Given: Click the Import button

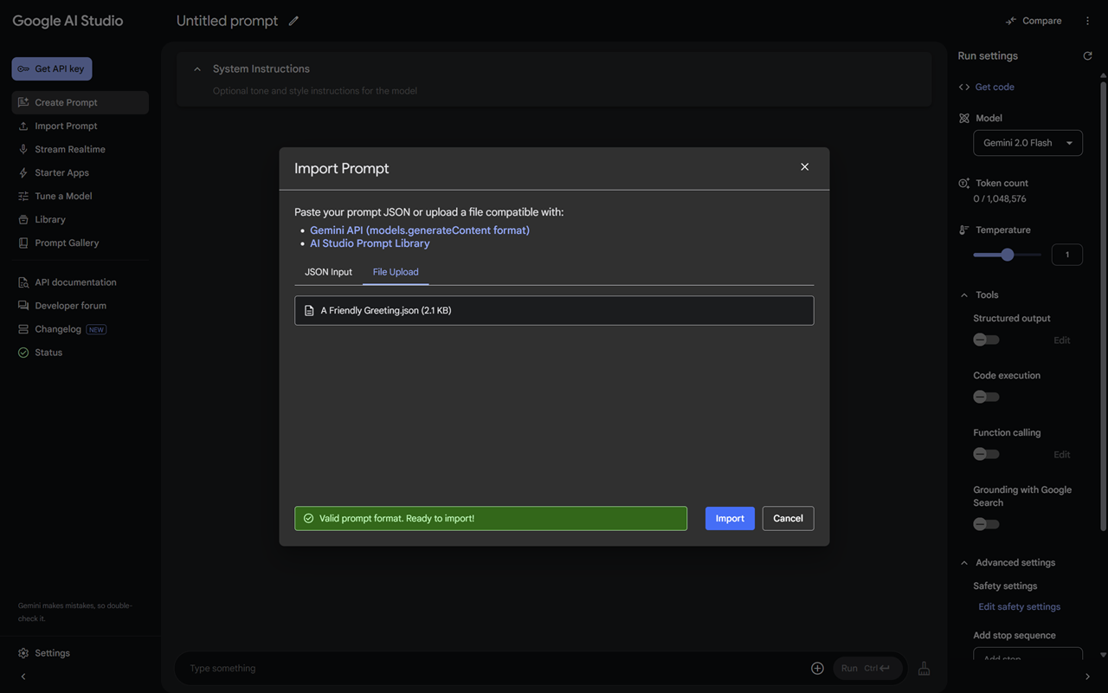Looking at the screenshot, I should 730,518.
